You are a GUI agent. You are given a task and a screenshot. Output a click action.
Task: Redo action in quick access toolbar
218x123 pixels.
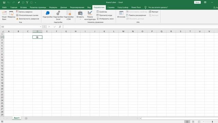(x=14, y=2)
